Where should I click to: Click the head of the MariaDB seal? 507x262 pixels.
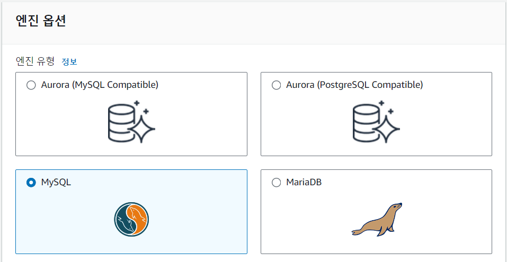pos(396,207)
